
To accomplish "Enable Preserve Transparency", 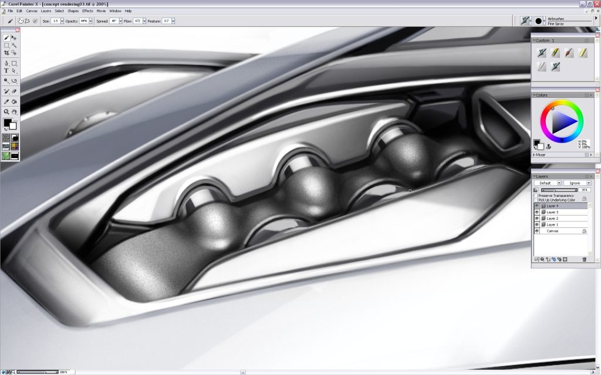I will 535,196.
